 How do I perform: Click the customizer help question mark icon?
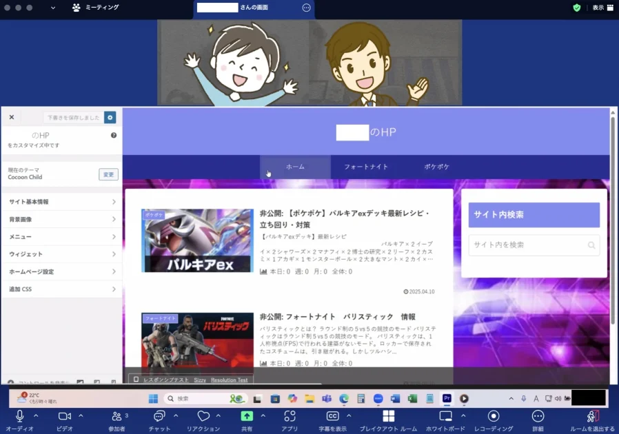(114, 135)
